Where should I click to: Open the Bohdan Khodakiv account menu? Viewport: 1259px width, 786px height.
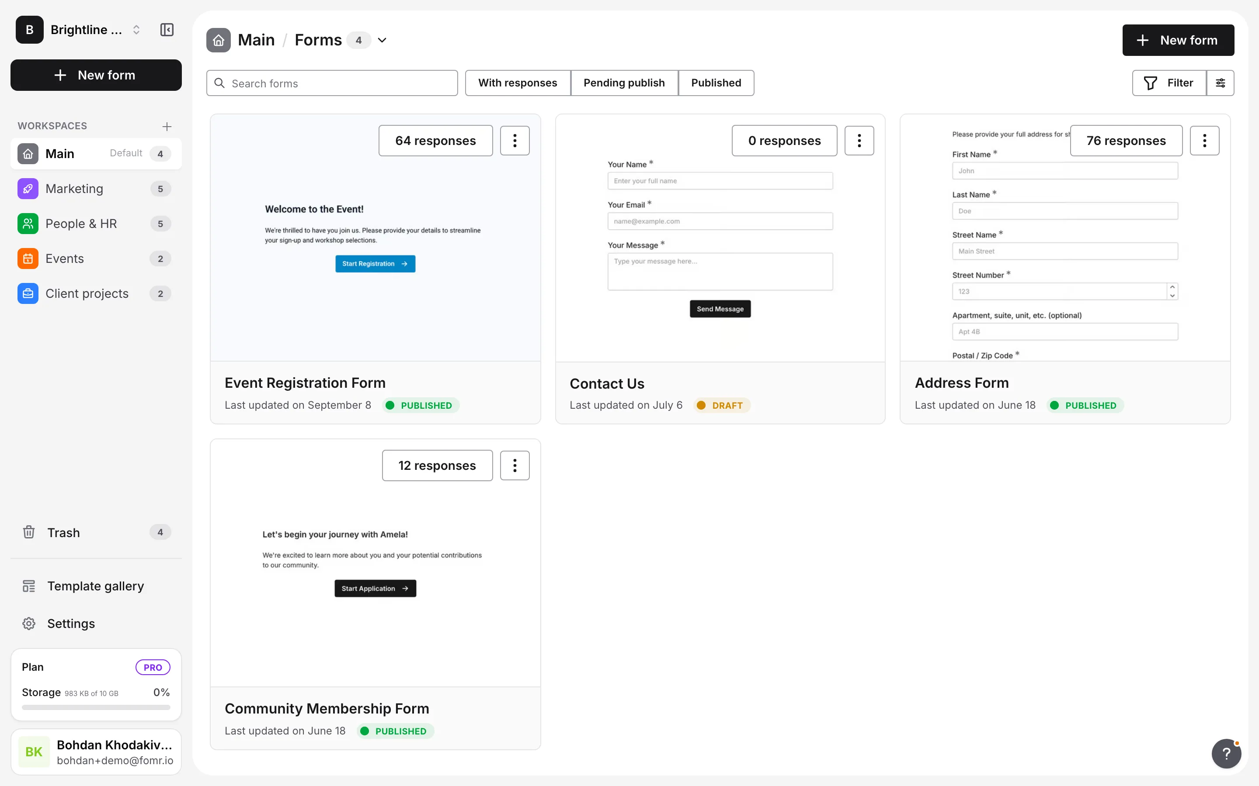tap(96, 752)
